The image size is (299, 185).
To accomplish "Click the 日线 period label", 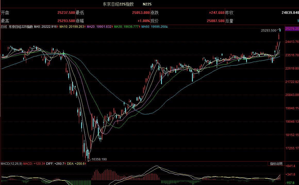I will (4, 27).
